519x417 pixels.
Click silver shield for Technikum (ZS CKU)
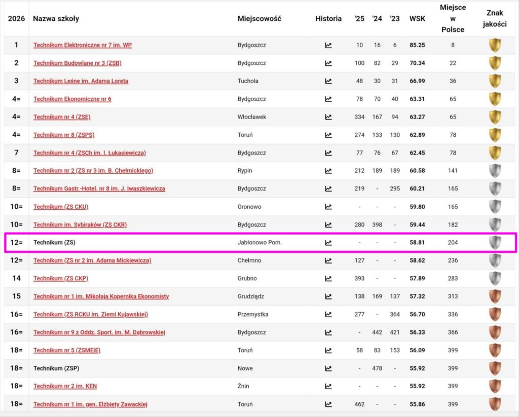(495, 207)
